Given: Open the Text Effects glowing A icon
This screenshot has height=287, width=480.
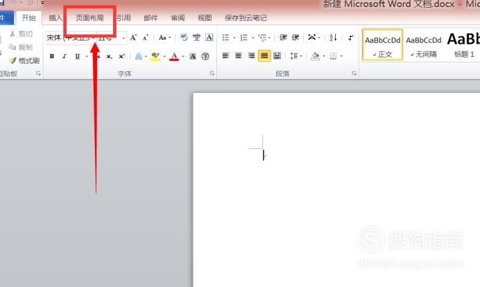Looking at the screenshot, I should 139,56.
